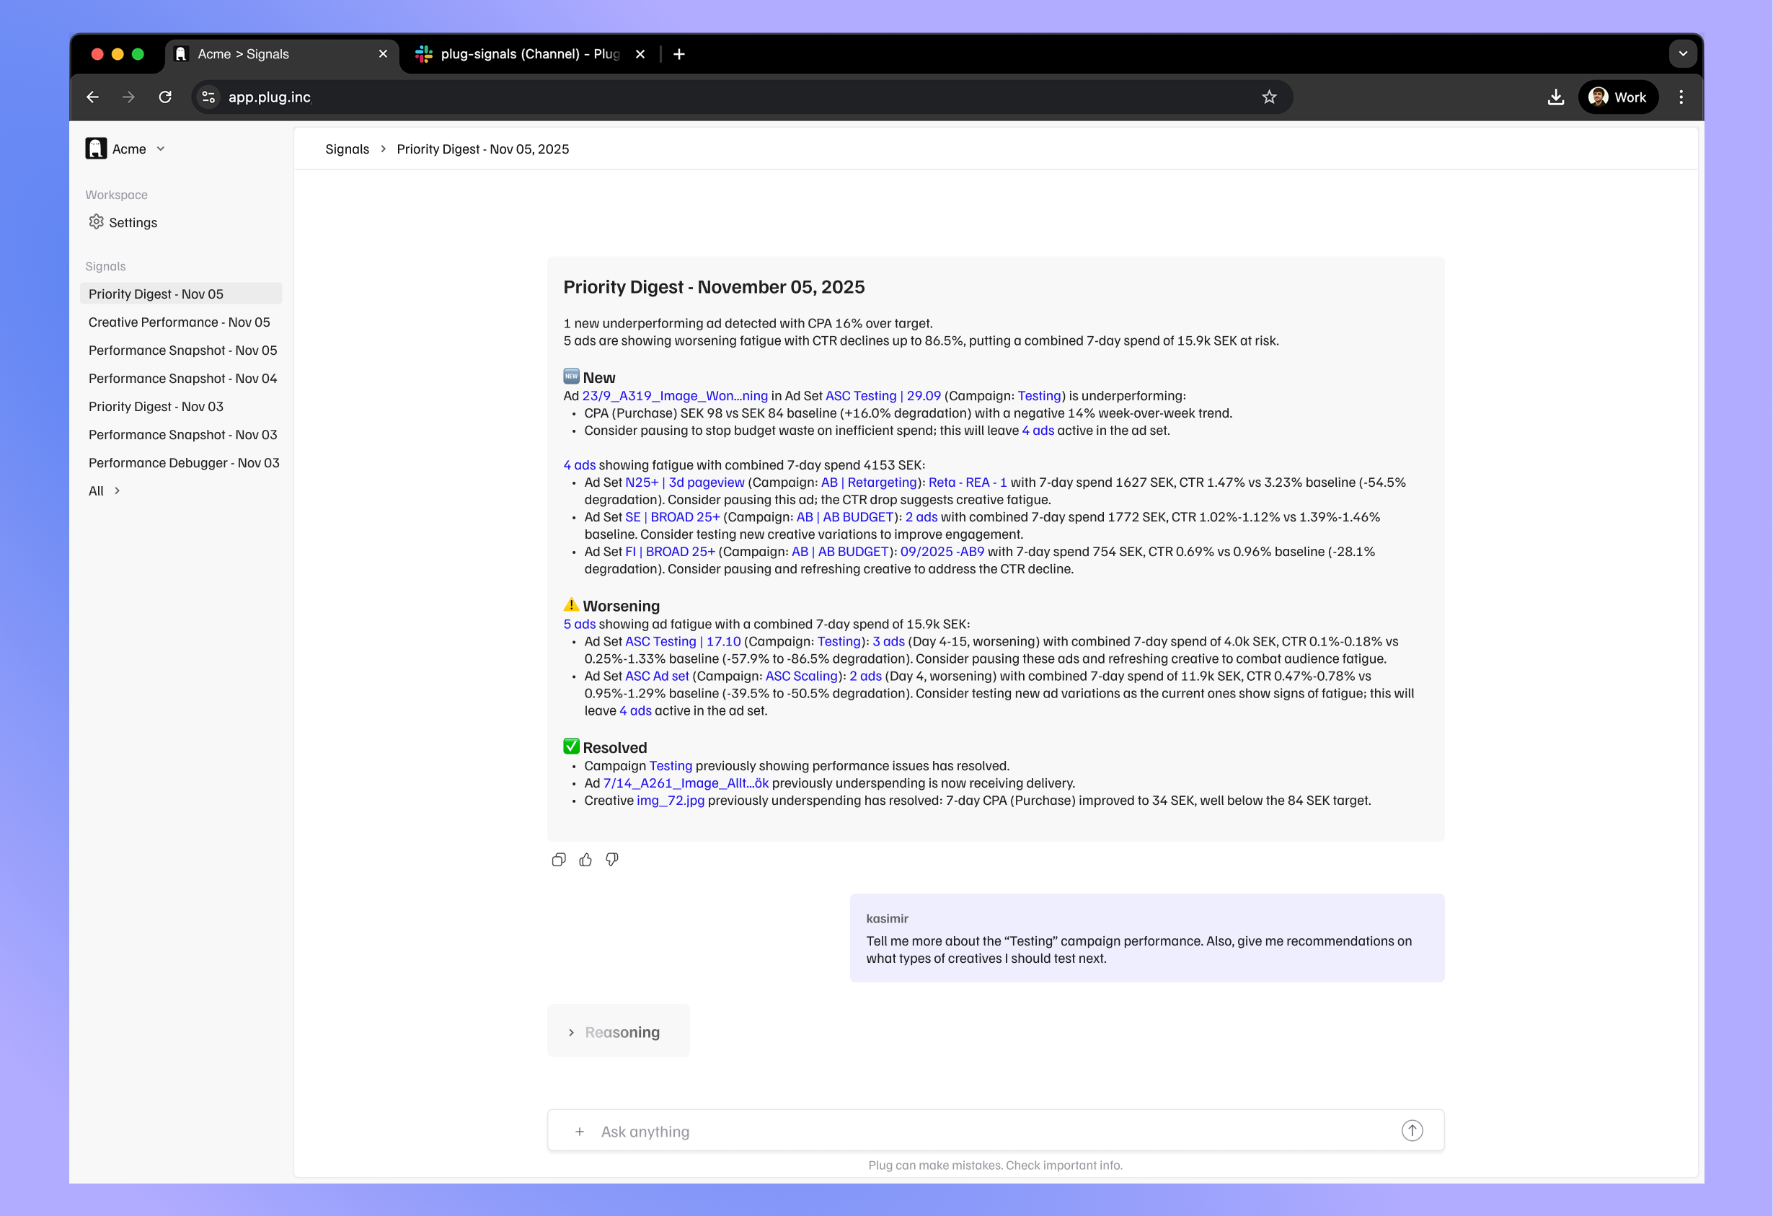Open browser downloads icon

pos(1555,97)
